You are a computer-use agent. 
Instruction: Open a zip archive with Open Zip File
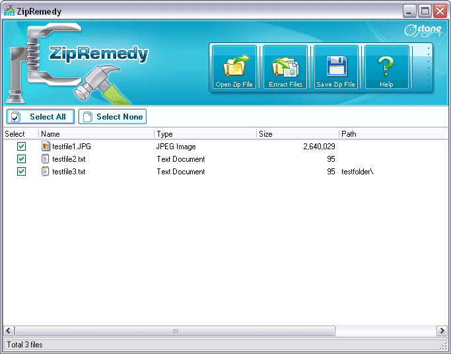234,67
